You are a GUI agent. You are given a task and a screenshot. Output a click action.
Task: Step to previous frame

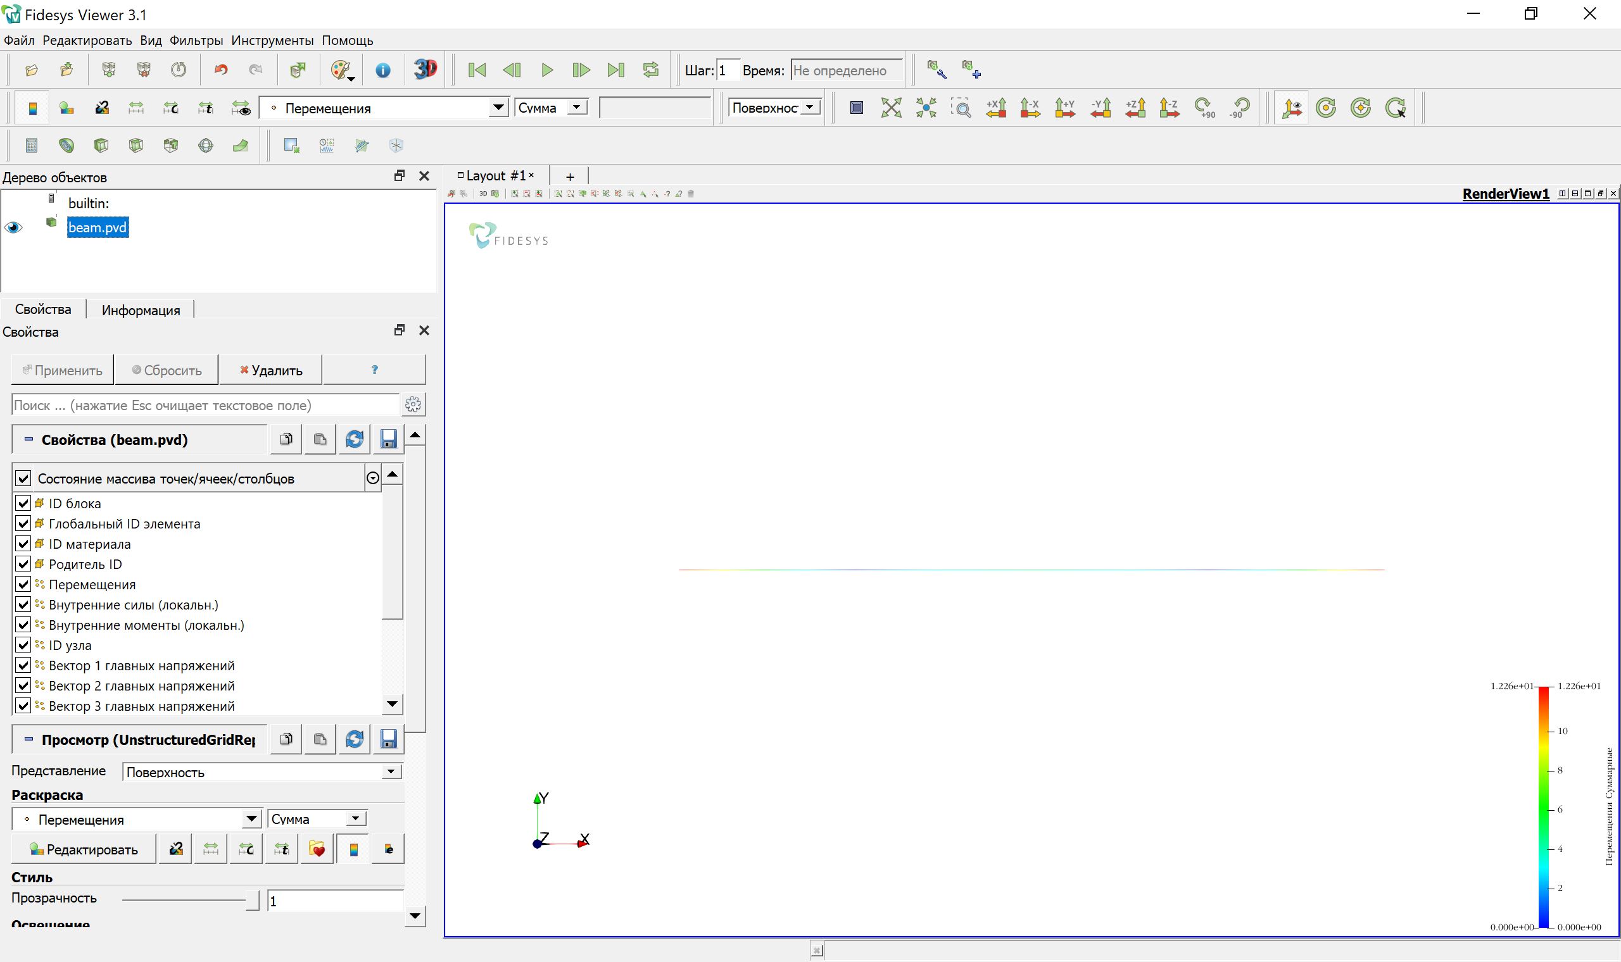coord(512,70)
